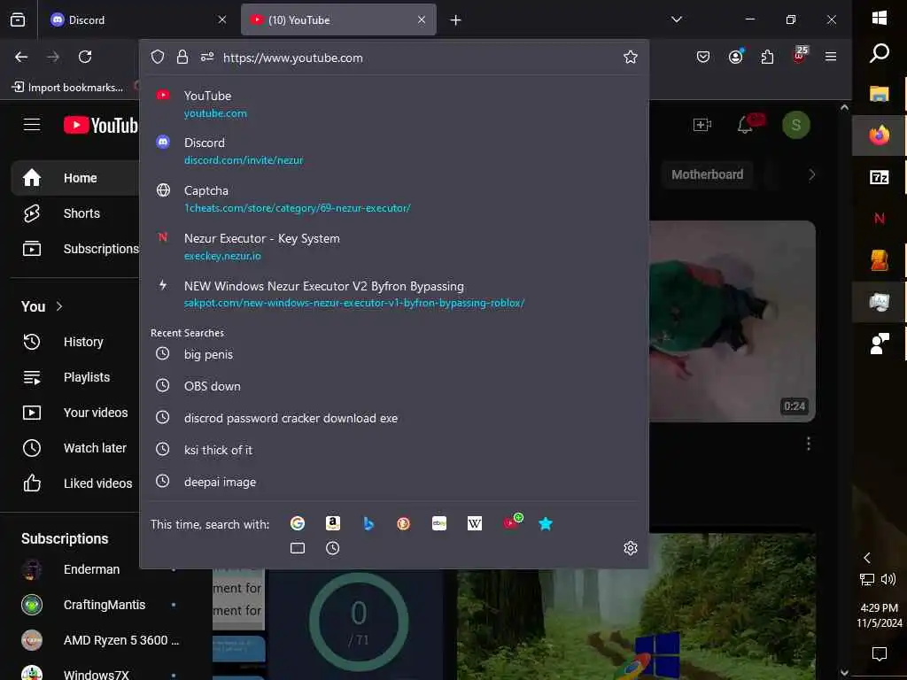Click YouTube Create video icon
The height and width of the screenshot is (680, 907).
tap(702, 124)
